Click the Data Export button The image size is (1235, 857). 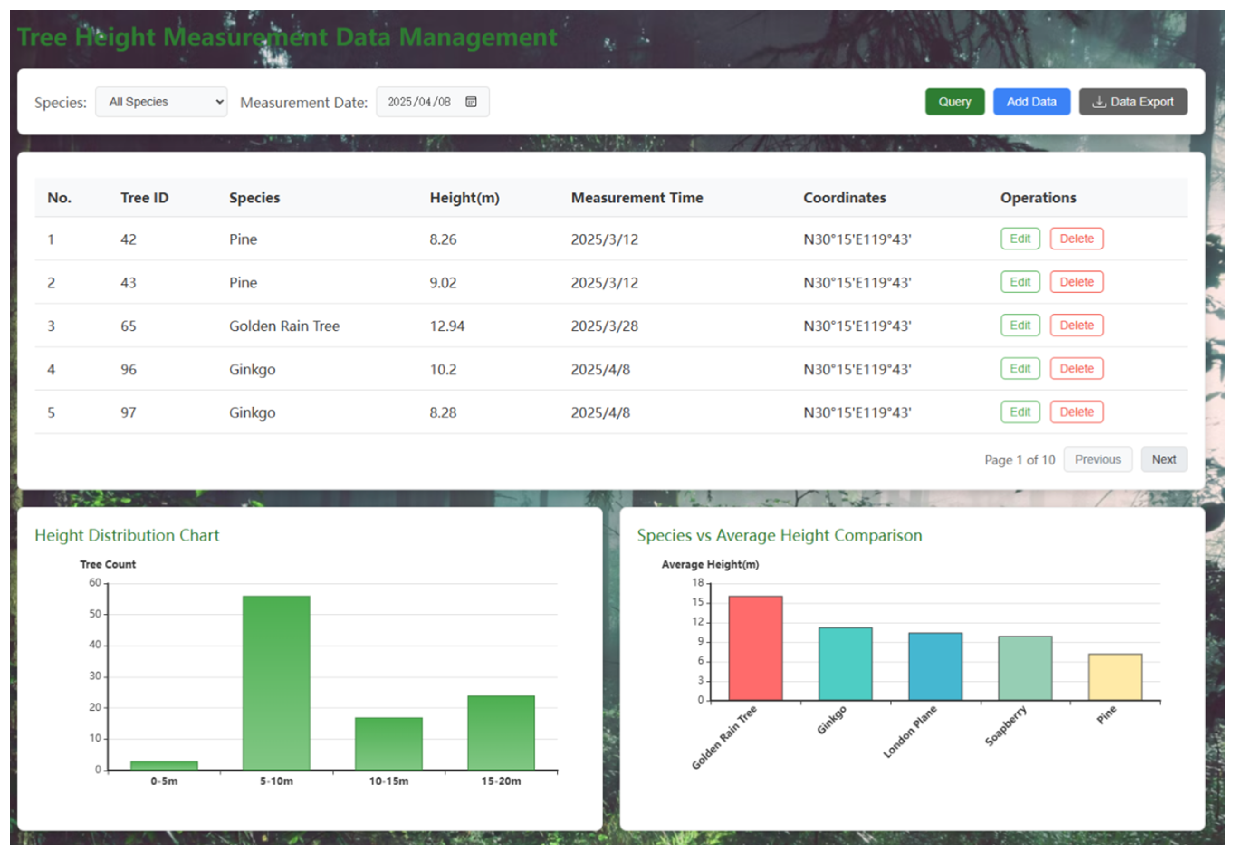click(x=1133, y=101)
